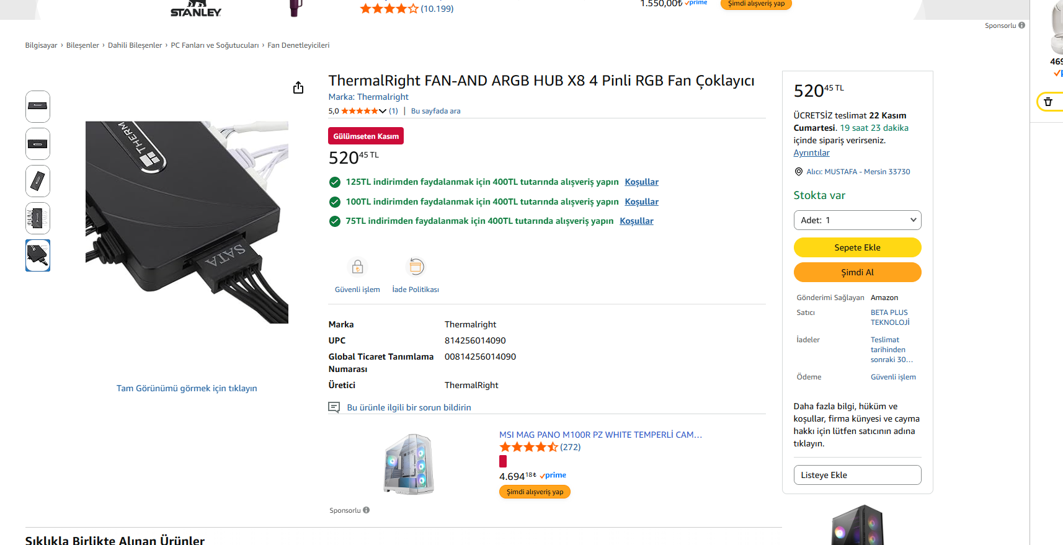Click the location pin delivery icon
The height and width of the screenshot is (545, 1063).
pyautogui.click(x=798, y=172)
